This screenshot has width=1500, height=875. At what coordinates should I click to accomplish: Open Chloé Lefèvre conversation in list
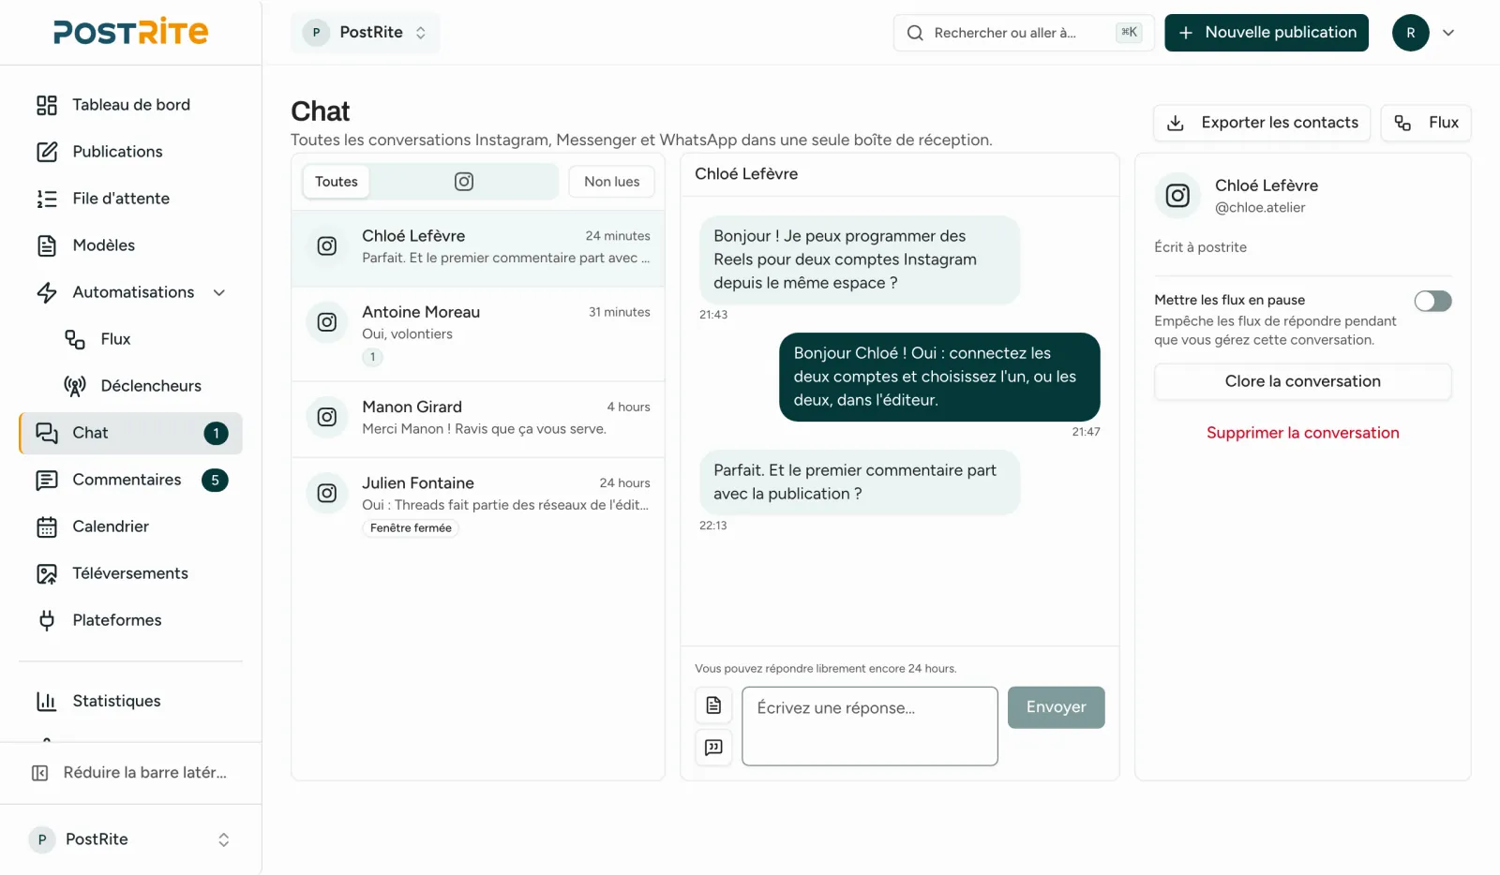pos(478,248)
